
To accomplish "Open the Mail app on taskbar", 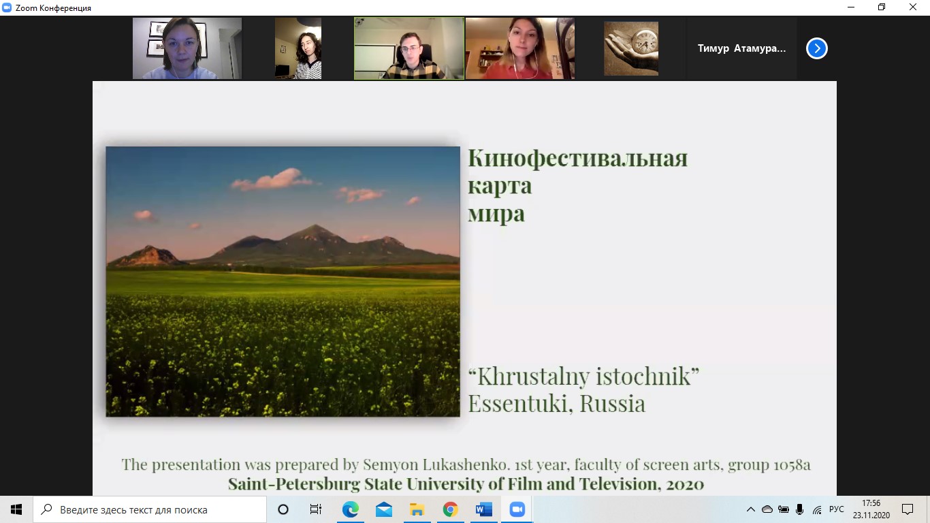I will [x=383, y=509].
